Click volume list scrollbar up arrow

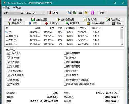click(122, 27)
